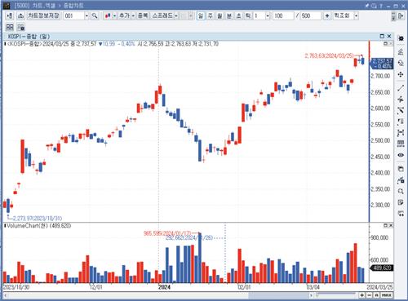Select the minute 분 period toggle

[229, 15]
